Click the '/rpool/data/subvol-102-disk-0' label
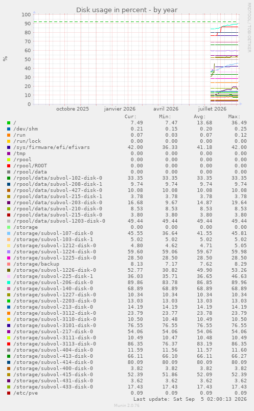Viewport: 254px width, 411px height. click(58, 178)
